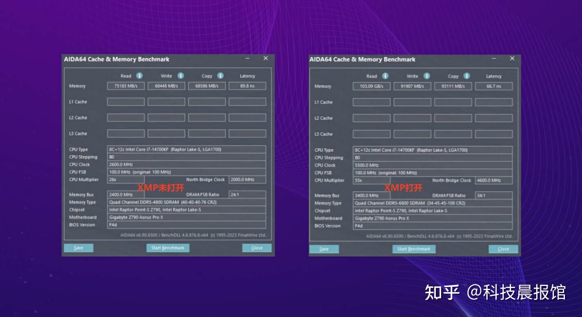
Task: Click left window BIOS Version F4d field
Action: (x=187, y=225)
